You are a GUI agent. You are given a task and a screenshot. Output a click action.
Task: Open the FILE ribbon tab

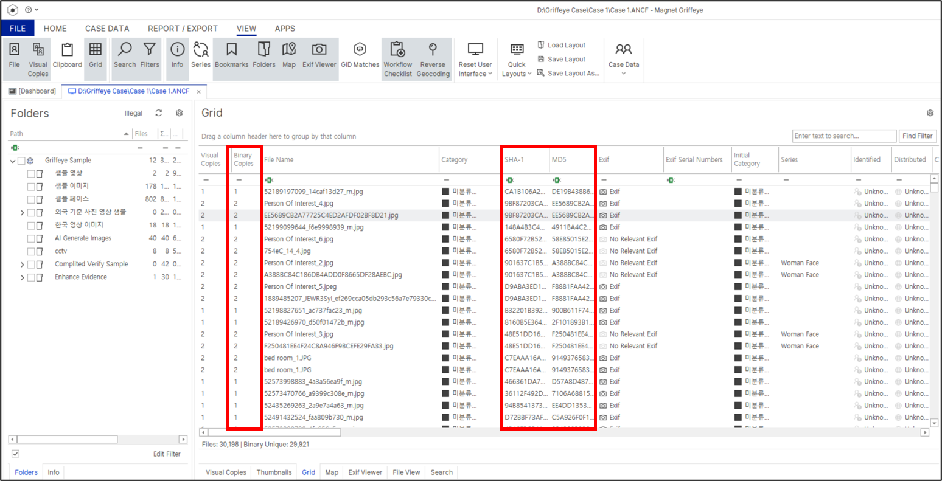click(18, 29)
